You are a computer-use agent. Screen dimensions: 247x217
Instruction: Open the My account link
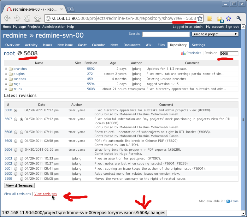point(215,27)
